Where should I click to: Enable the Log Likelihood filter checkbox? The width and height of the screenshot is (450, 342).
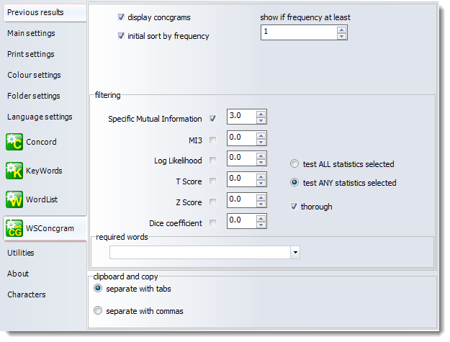tap(212, 161)
